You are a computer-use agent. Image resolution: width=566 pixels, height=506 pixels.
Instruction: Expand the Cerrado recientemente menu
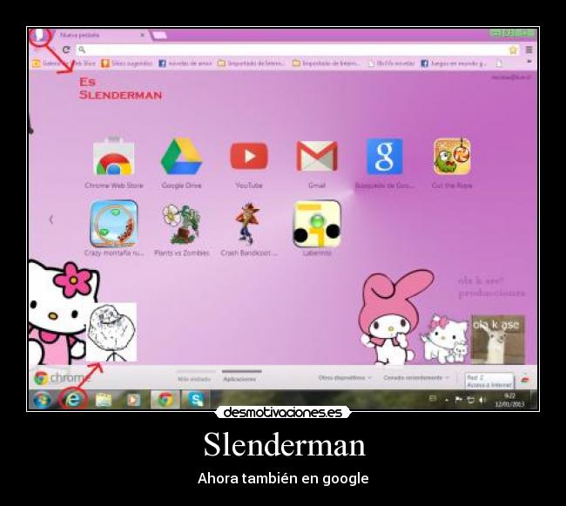click(x=416, y=378)
